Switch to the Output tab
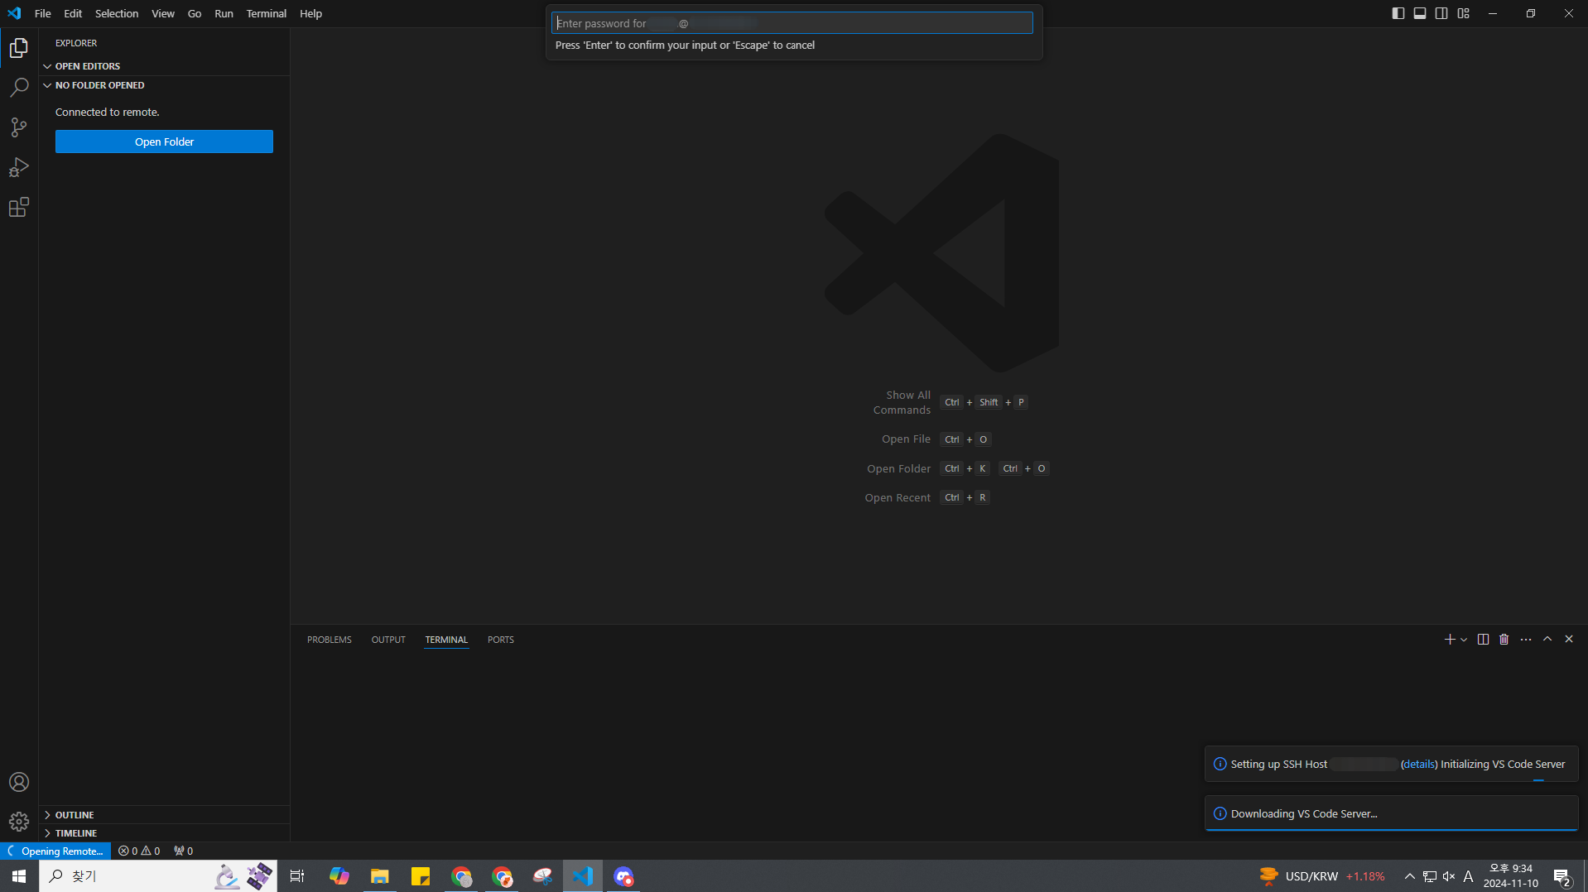The image size is (1588, 892). tap(388, 640)
